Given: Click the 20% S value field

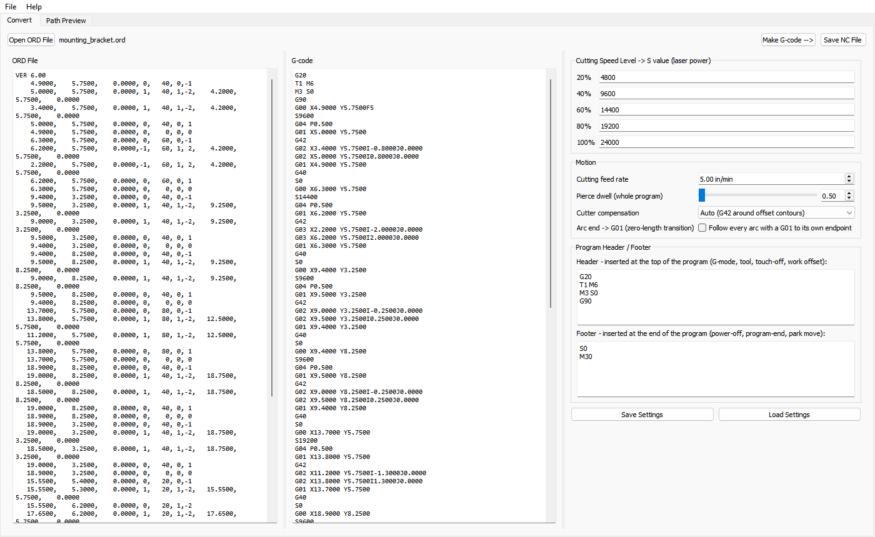Looking at the screenshot, I should click(726, 77).
